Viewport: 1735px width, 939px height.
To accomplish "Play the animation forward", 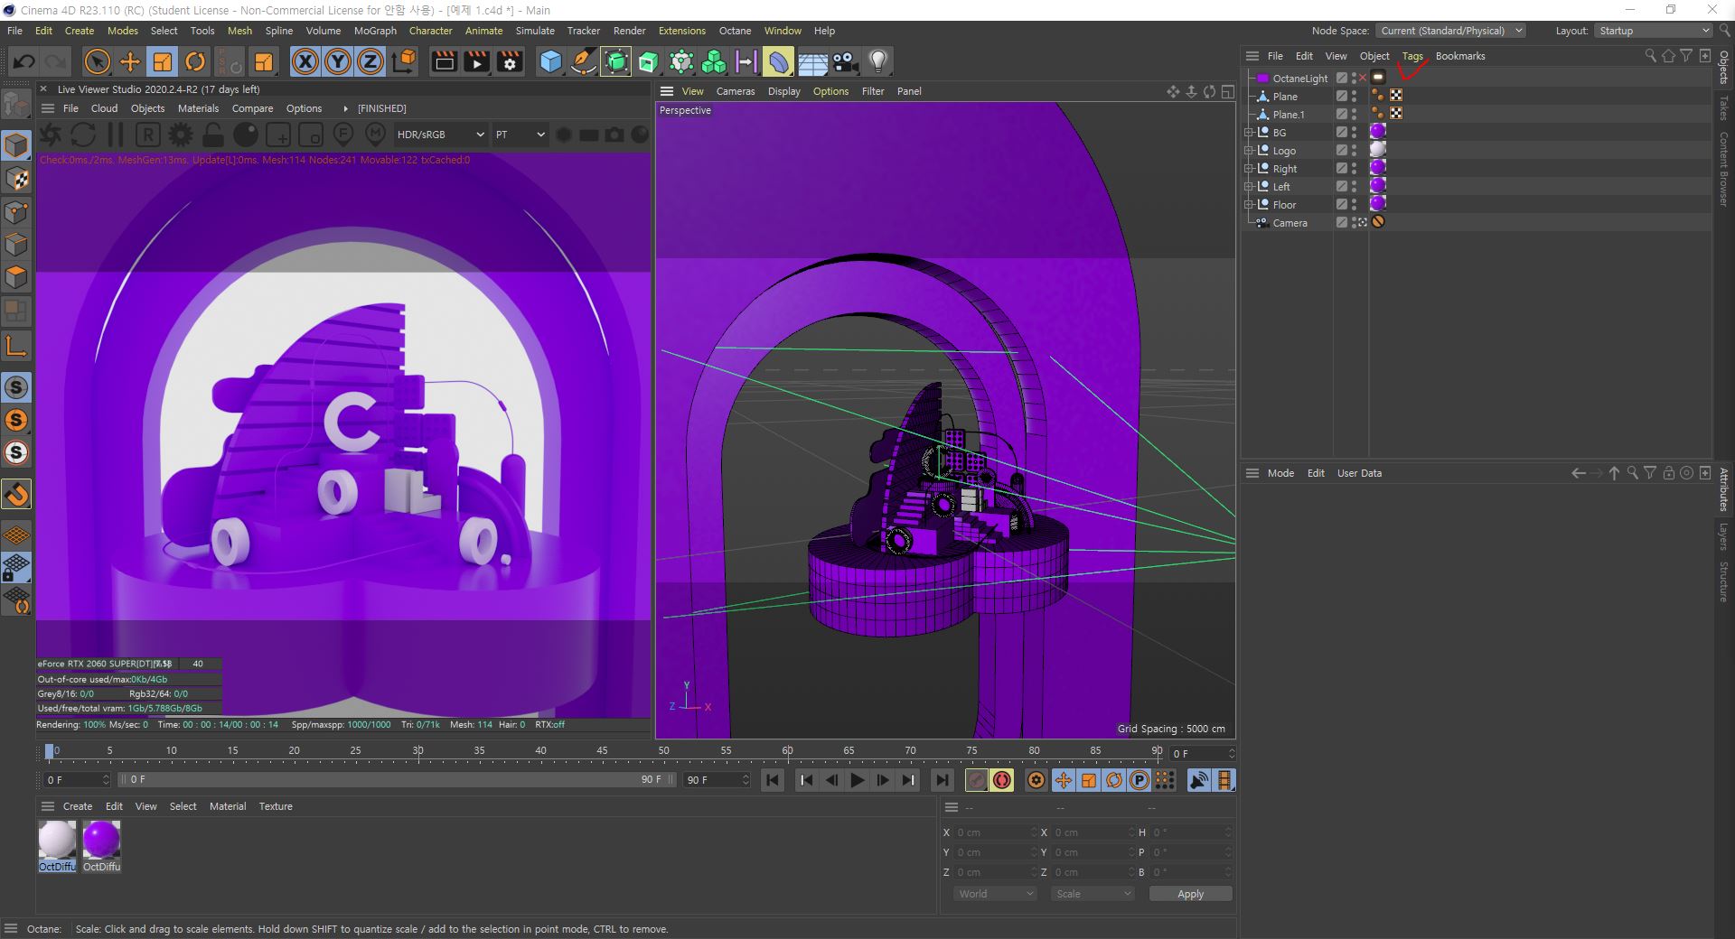I will (x=858, y=780).
